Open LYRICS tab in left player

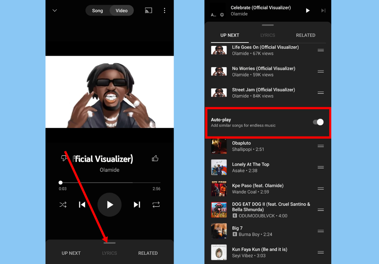[110, 253]
